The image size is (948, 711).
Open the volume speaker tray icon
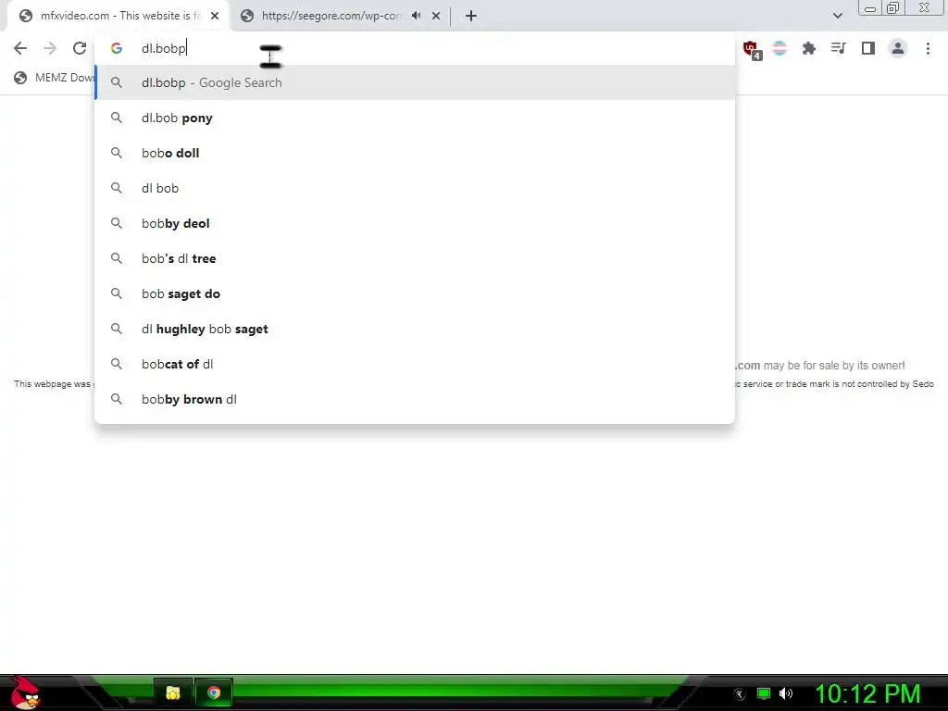pyautogui.click(x=786, y=693)
